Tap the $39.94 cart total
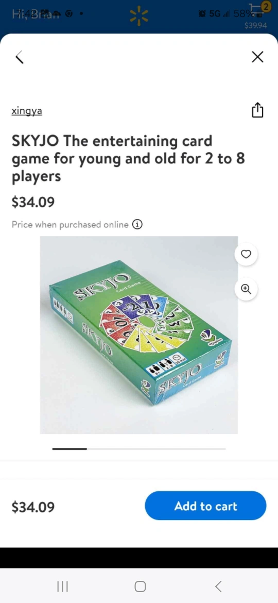Image resolution: width=278 pixels, height=603 pixels. point(255,25)
